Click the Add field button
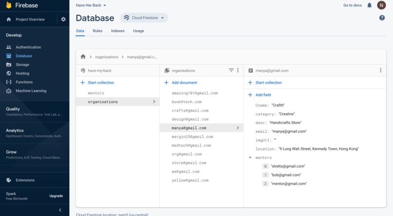 click(x=263, y=95)
